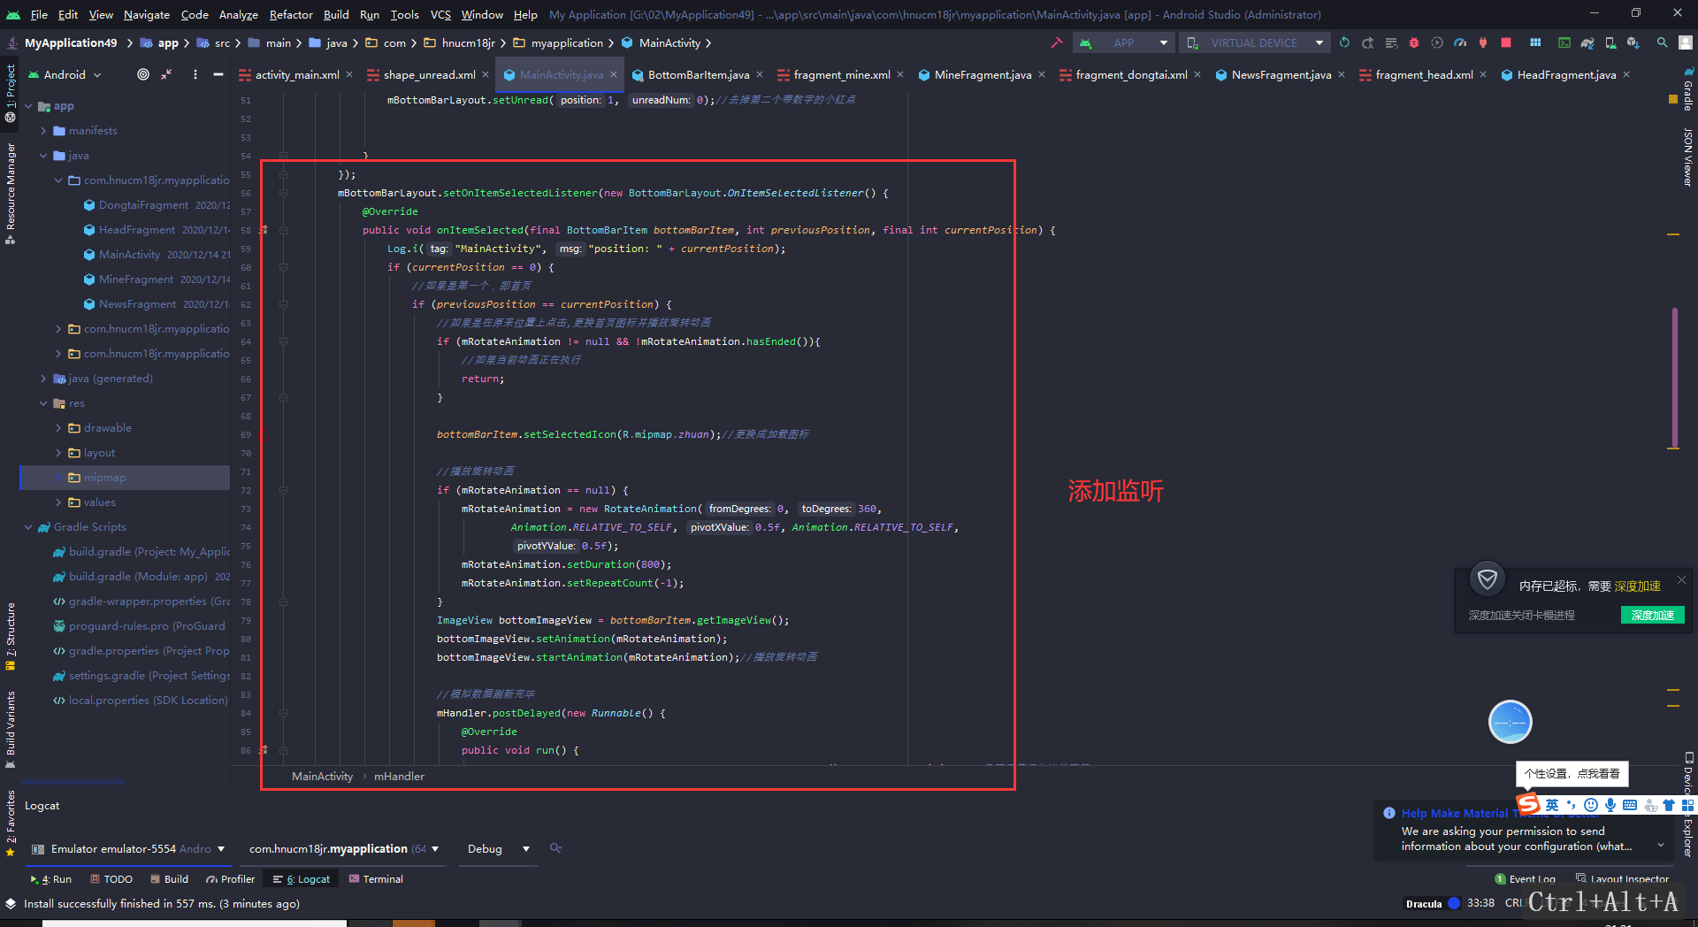Hide the Project panel minus icon
The height and width of the screenshot is (927, 1698).
pyautogui.click(x=218, y=74)
